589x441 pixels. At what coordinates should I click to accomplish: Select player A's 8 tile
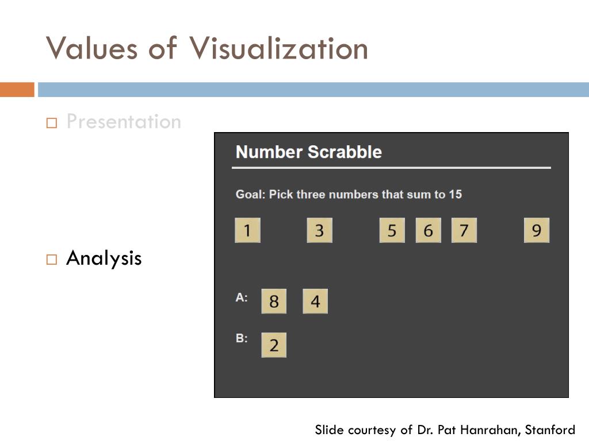(274, 301)
